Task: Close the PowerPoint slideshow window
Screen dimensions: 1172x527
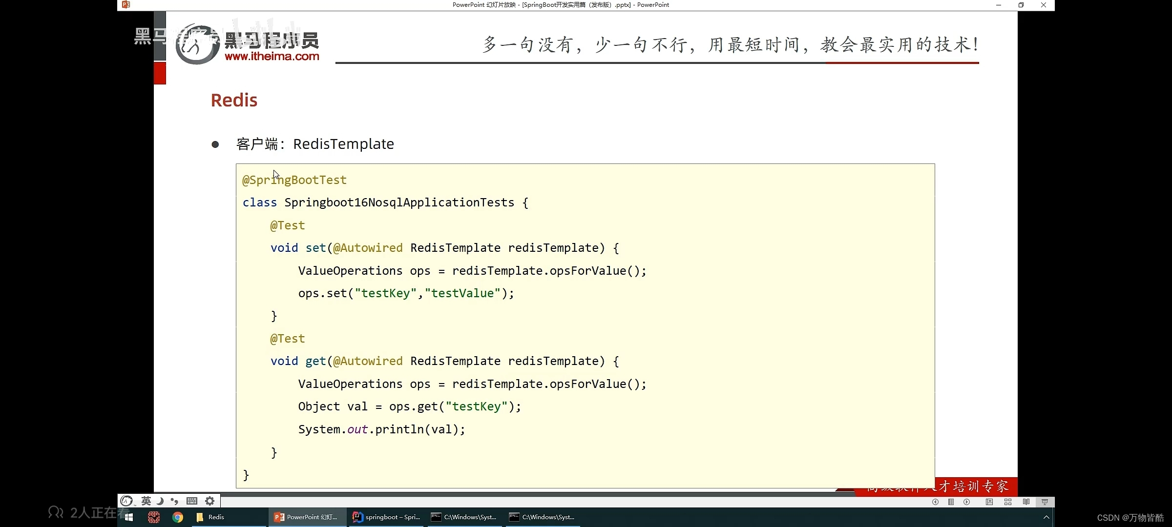Action: 1044,5
